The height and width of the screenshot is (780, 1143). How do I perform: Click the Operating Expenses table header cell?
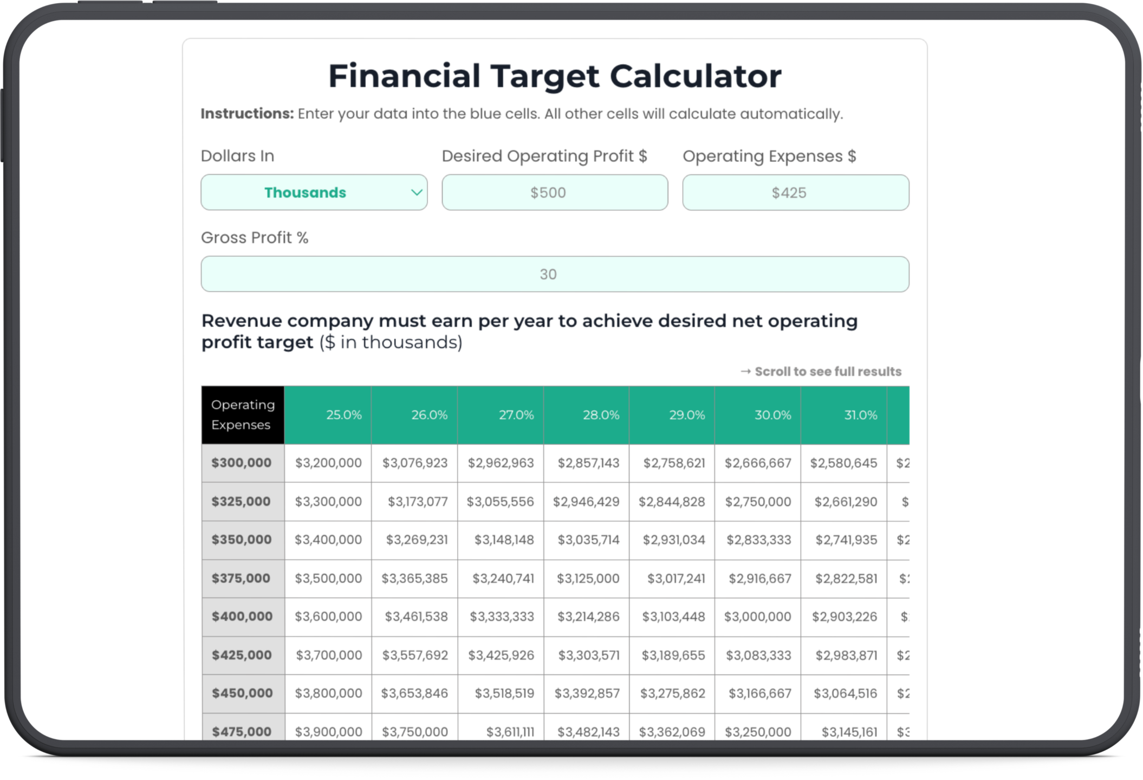[243, 415]
